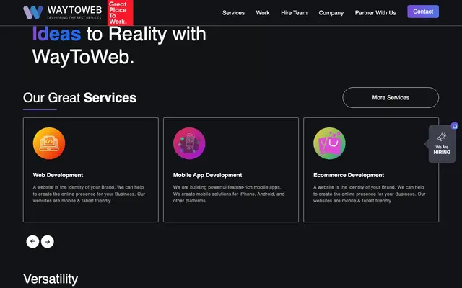Click the Delivering The Best Results tagline
Viewport: 462px width, 288px height.
pyautogui.click(x=74, y=18)
